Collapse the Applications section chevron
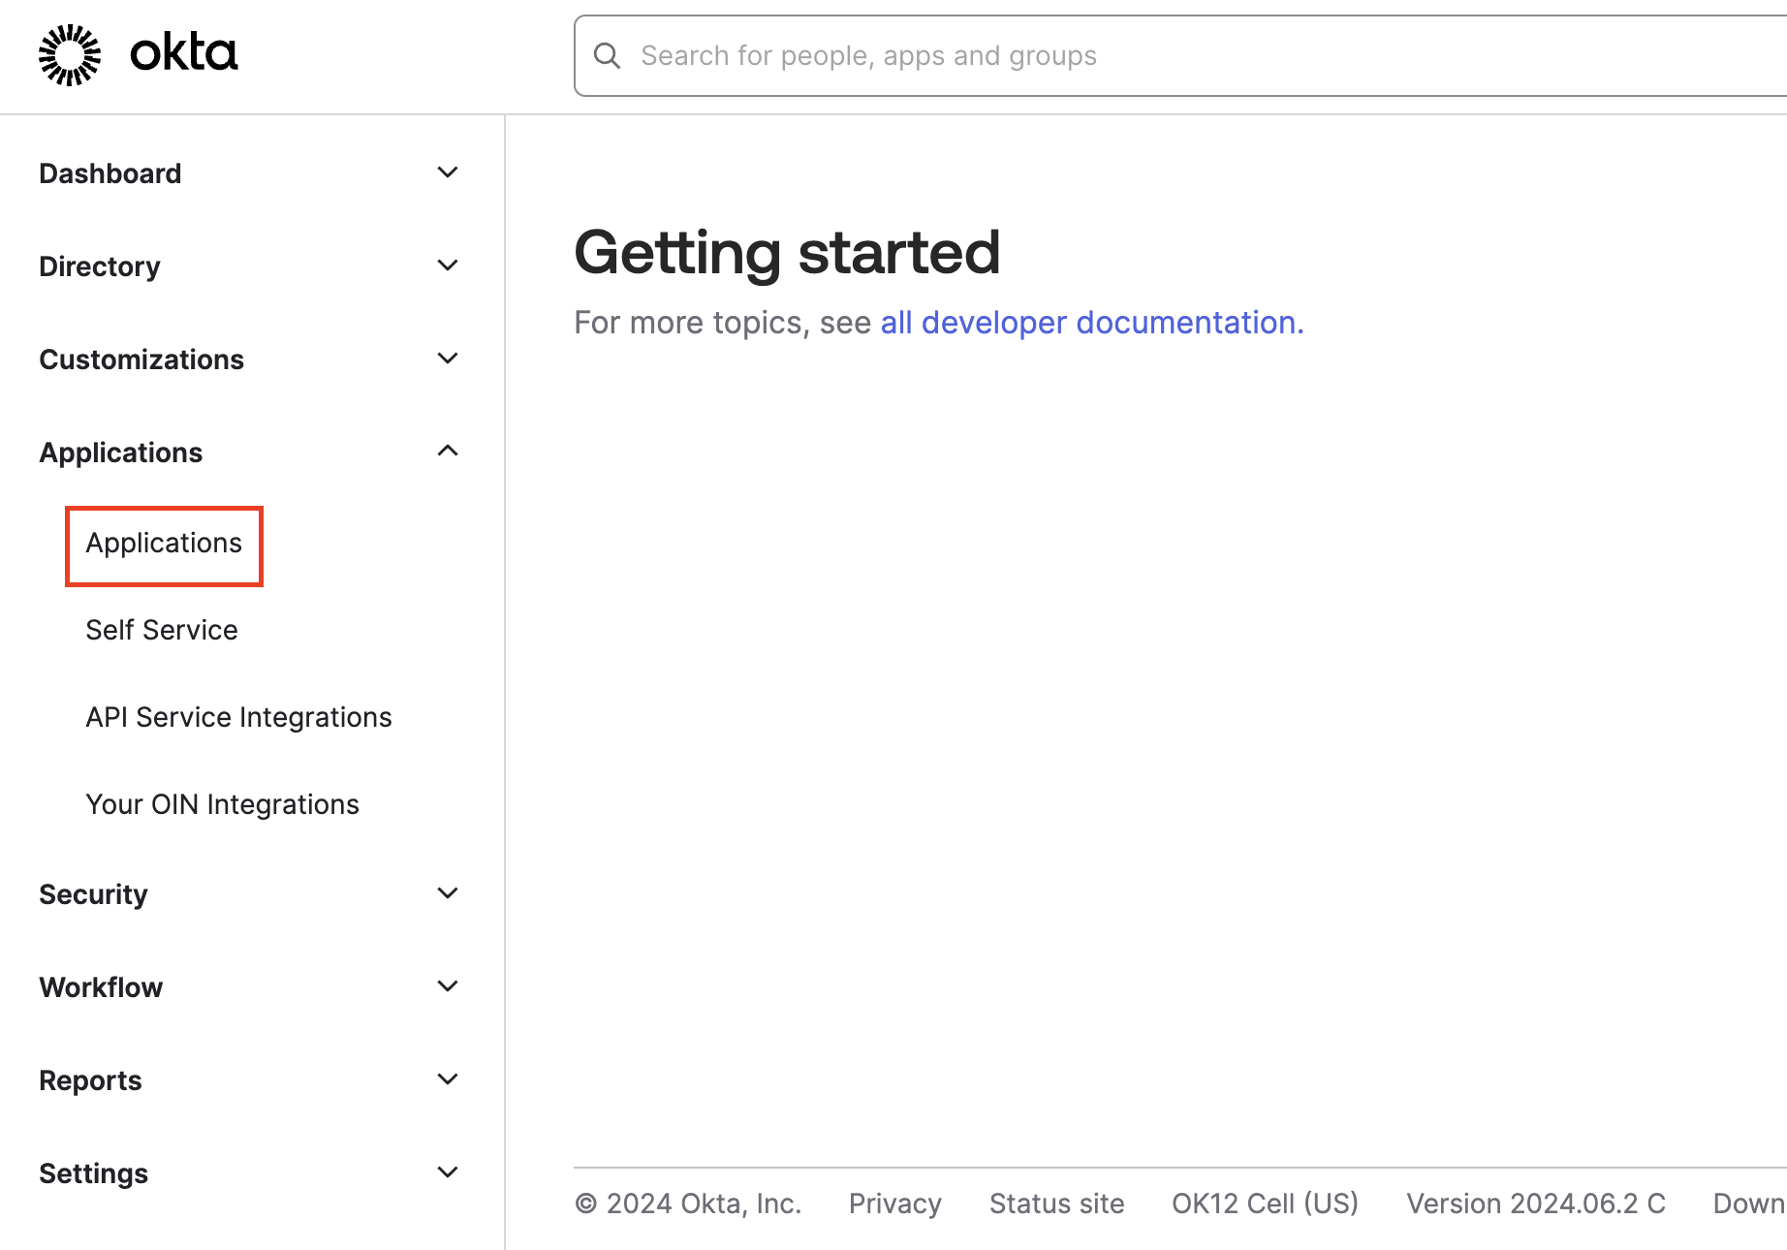Image resolution: width=1787 pixels, height=1250 pixels. (x=448, y=451)
